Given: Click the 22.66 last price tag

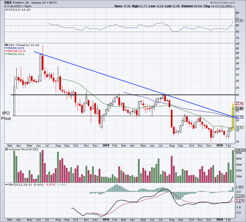Looking at the screenshot, I should point(239,108).
